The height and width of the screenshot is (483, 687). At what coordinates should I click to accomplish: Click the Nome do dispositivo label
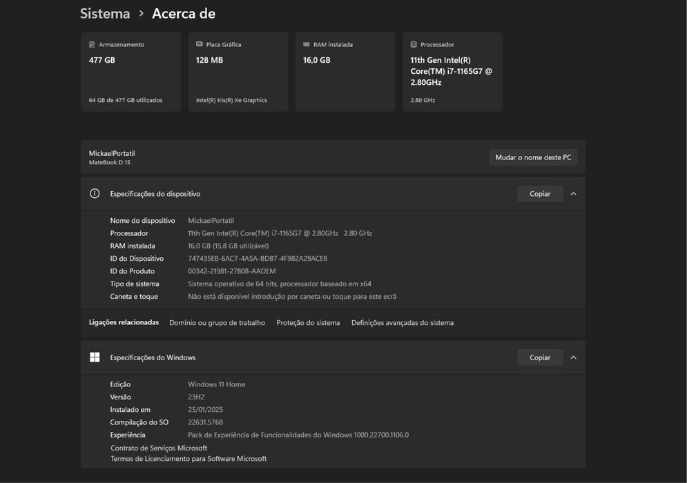coord(142,220)
